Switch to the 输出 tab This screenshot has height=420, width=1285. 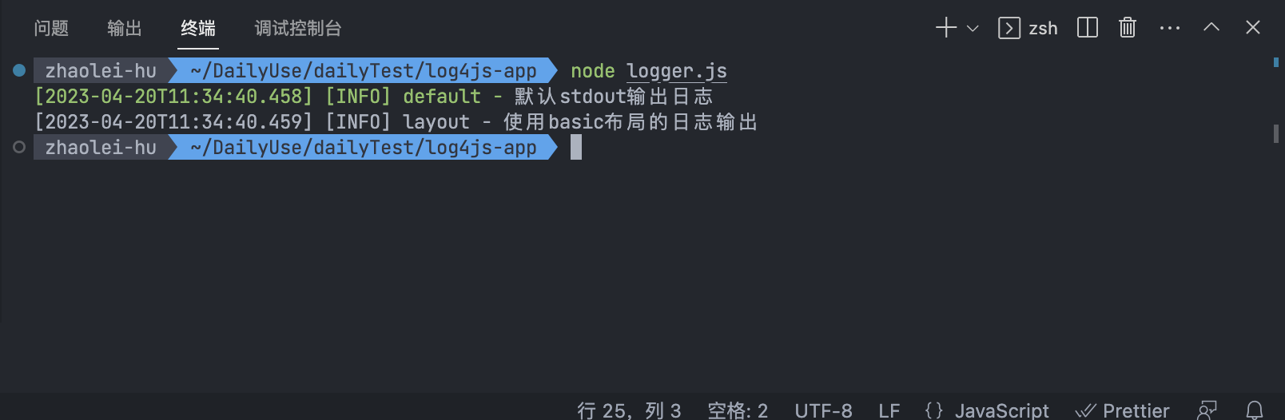[x=125, y=29]
